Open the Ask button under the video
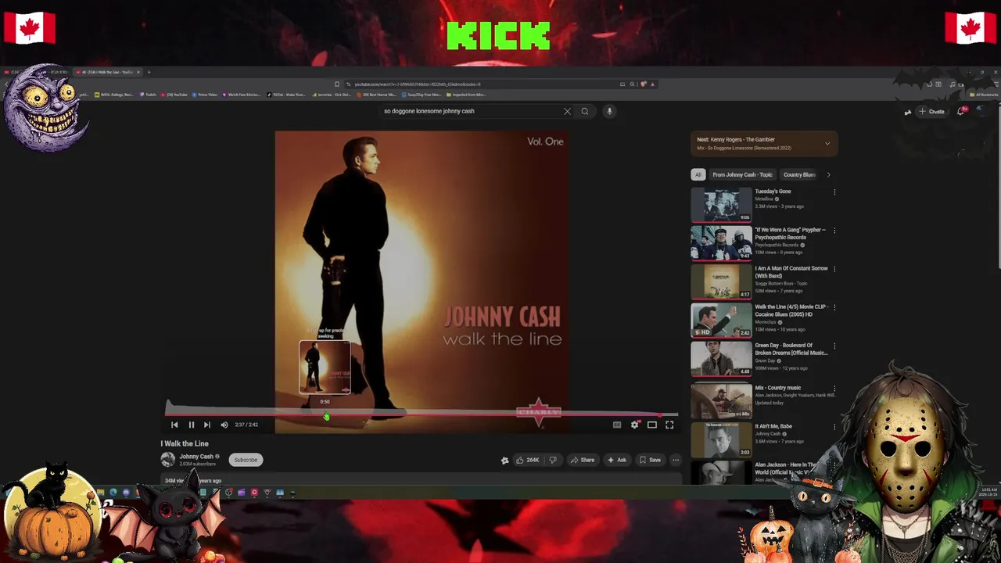The width and height of the screenshot is (1001, 563). click(x=617, y=460)
